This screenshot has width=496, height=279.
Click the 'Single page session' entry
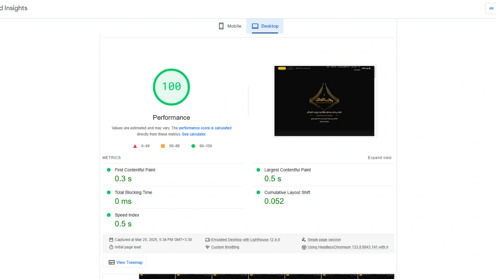click(324, 240)
